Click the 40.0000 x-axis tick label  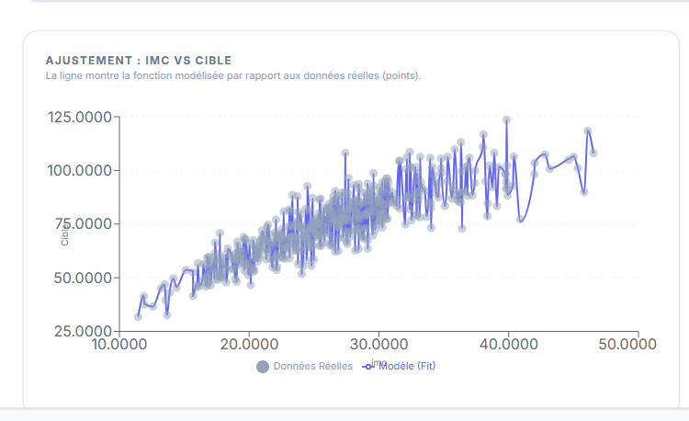[x=508, y=344]
